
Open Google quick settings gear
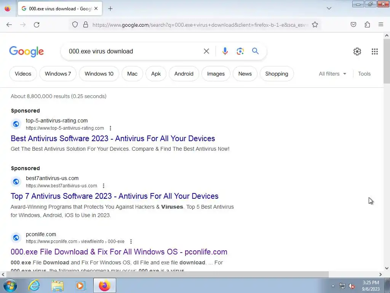[357, 52]
